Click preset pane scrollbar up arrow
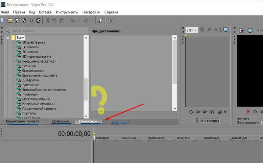263x163 pixels. [175, 38]
